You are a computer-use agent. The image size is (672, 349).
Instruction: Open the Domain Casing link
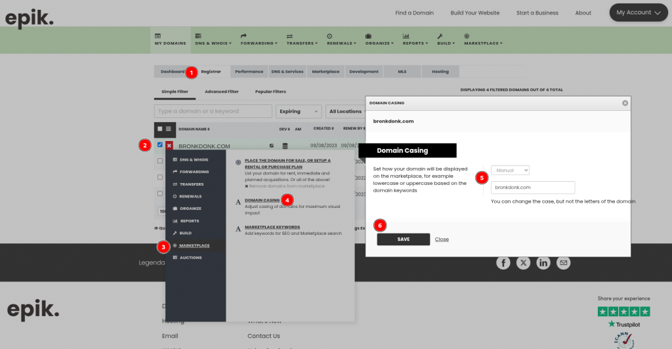coord(262,200)
